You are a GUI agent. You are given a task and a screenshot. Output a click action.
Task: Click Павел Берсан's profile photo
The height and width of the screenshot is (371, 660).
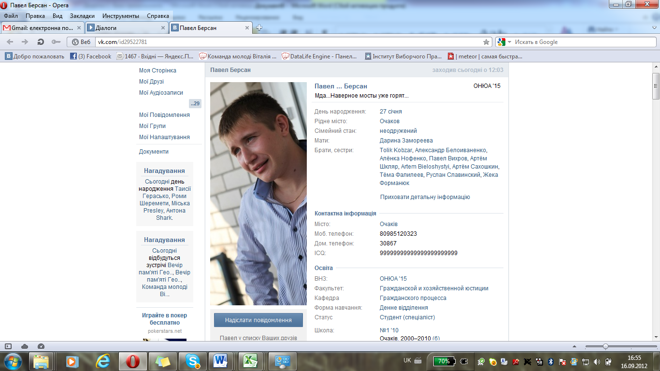click(258, 193)
